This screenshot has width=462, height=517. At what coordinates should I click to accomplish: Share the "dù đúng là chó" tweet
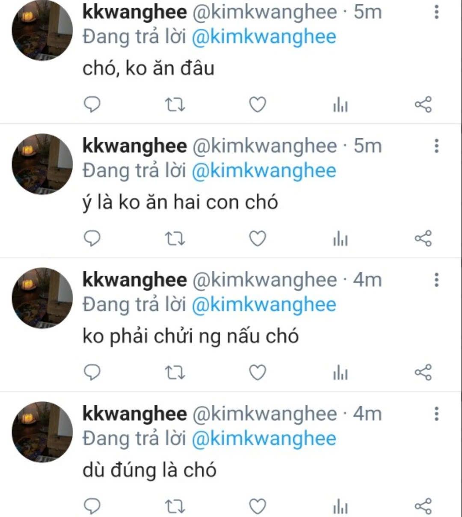click(x=423, y=506)
